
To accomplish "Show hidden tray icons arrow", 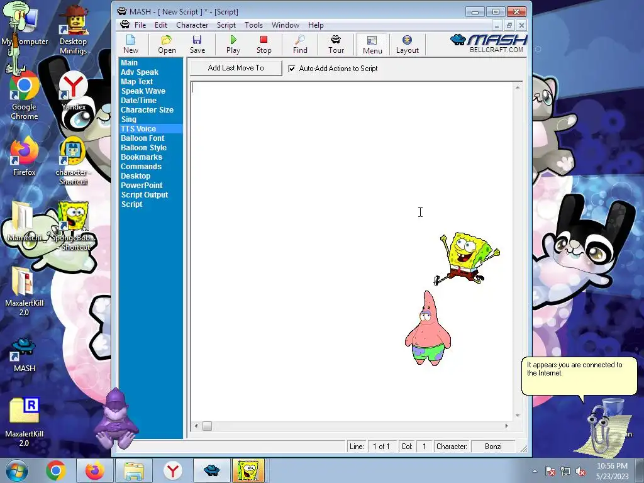I will [535, 472].
